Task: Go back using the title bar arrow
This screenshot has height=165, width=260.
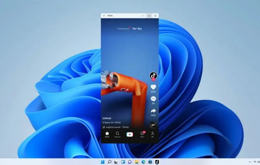Action: coord(104,15)
